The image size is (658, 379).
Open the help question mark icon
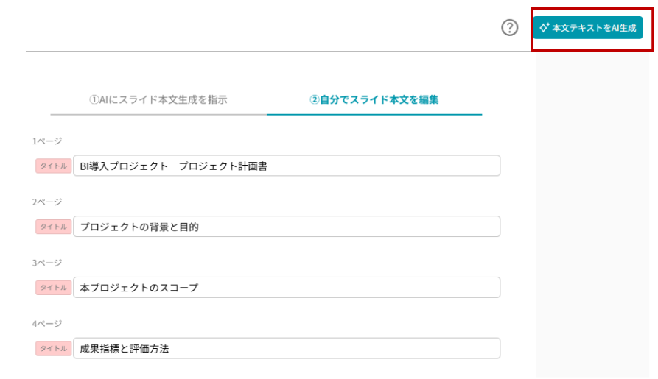tap(510, 28)
